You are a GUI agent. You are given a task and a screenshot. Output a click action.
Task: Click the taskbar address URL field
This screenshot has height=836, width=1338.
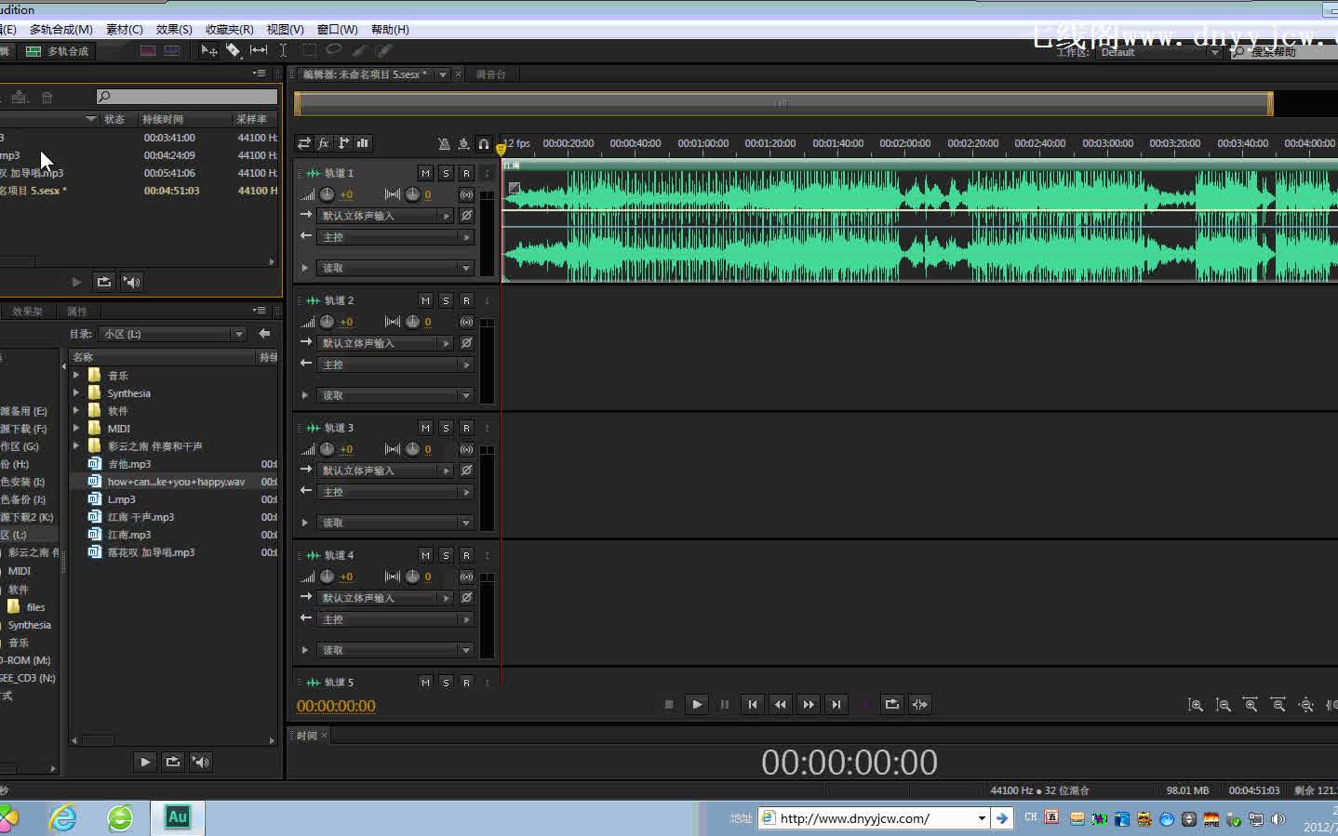point(873,818)
